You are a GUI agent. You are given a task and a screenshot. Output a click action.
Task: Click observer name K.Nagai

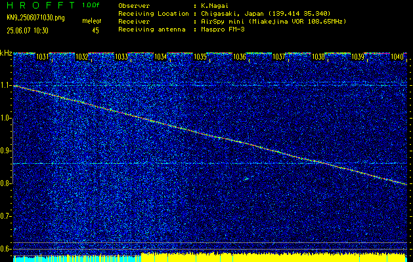[x=213, y=6]
